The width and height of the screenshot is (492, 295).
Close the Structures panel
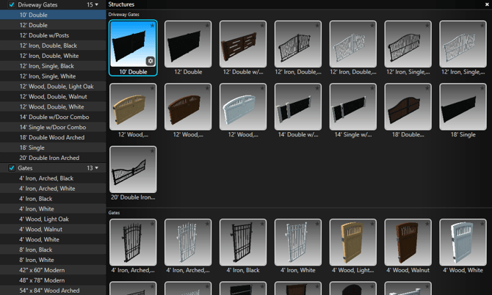pos(485,4)
